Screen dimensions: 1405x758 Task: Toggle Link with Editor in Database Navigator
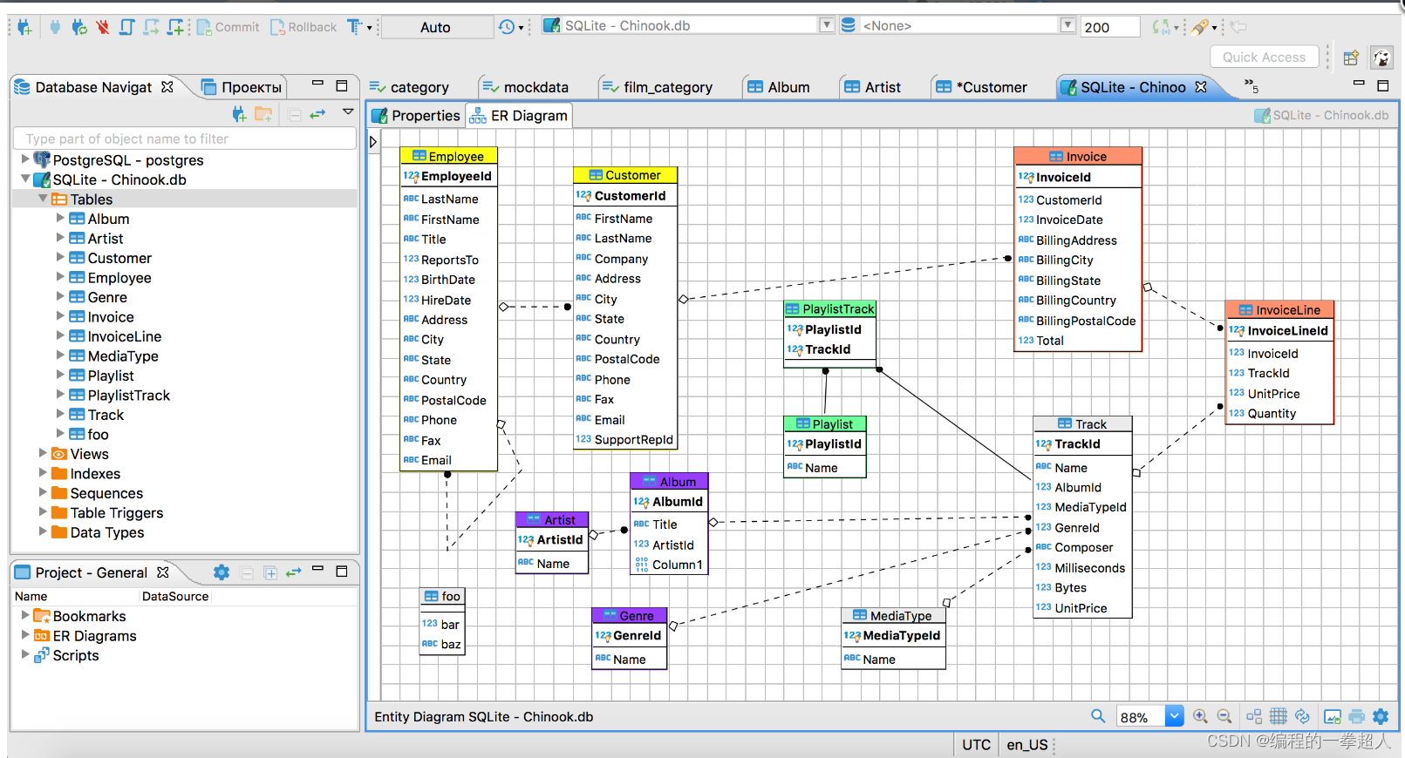click(317, 114)
